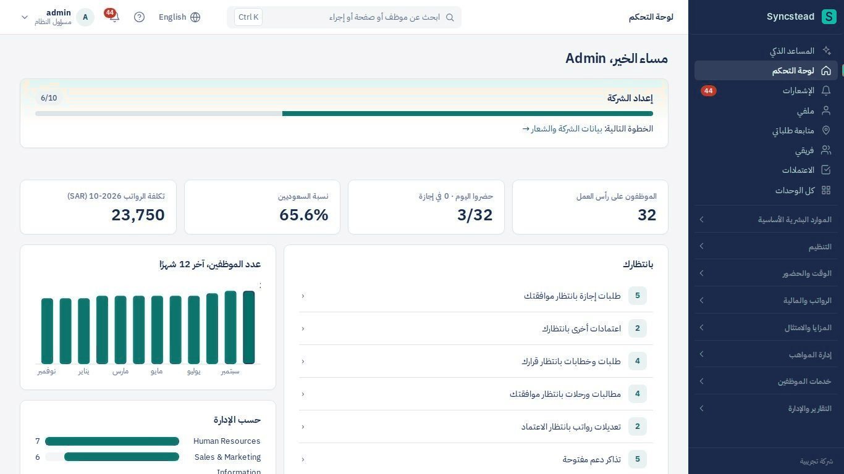Image resolution: width=844 pixels, height=474 pixels.
Task: Switch language to English
Action: tap(179, 17)
